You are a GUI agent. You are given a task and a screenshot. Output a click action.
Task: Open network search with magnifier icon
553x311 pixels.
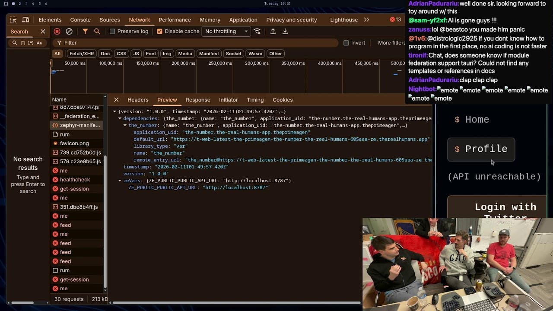click(x=97, y=32)
